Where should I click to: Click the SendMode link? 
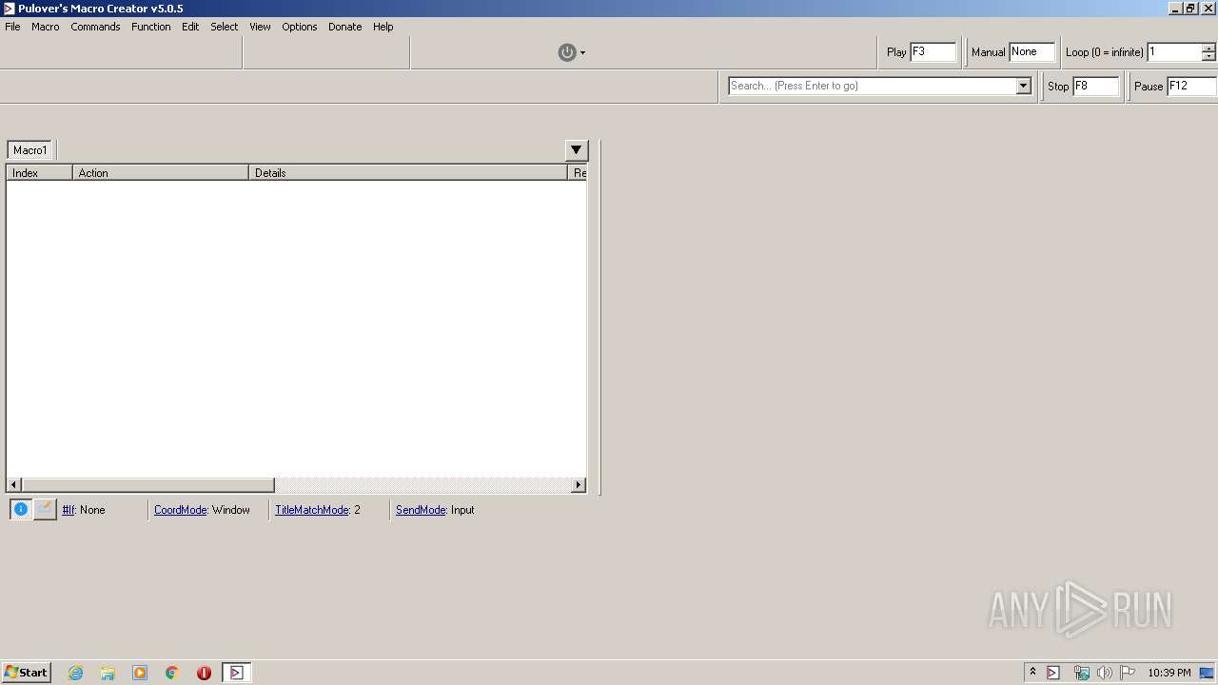tap(421, 510)
